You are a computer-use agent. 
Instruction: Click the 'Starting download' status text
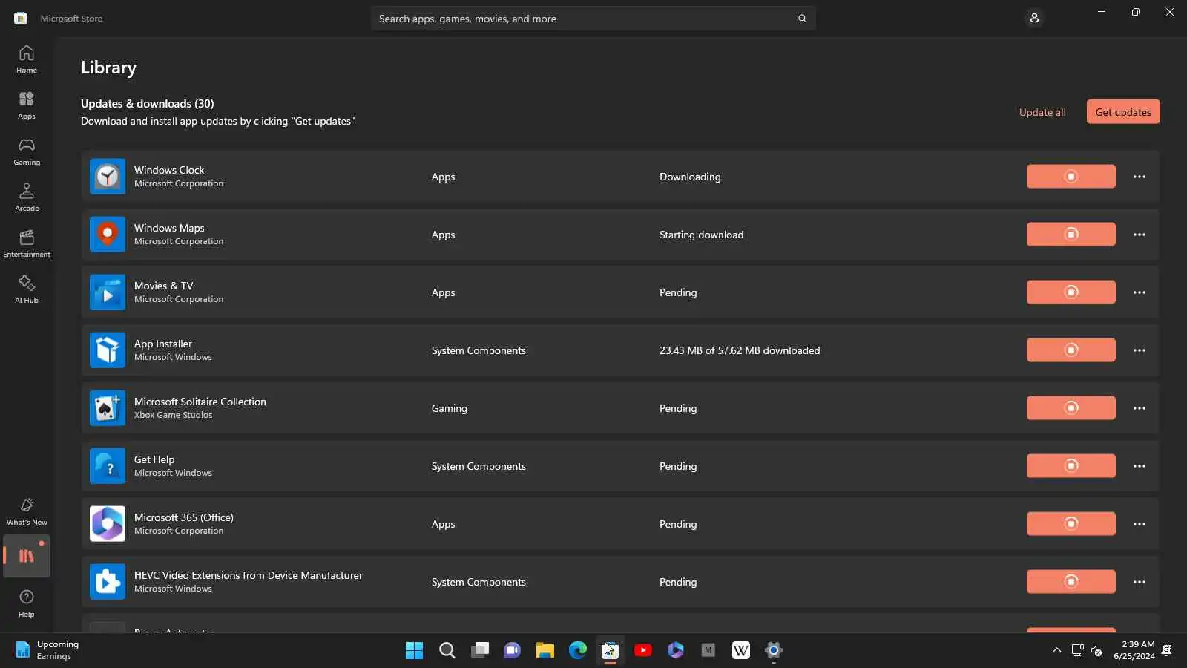click(701, 235)
